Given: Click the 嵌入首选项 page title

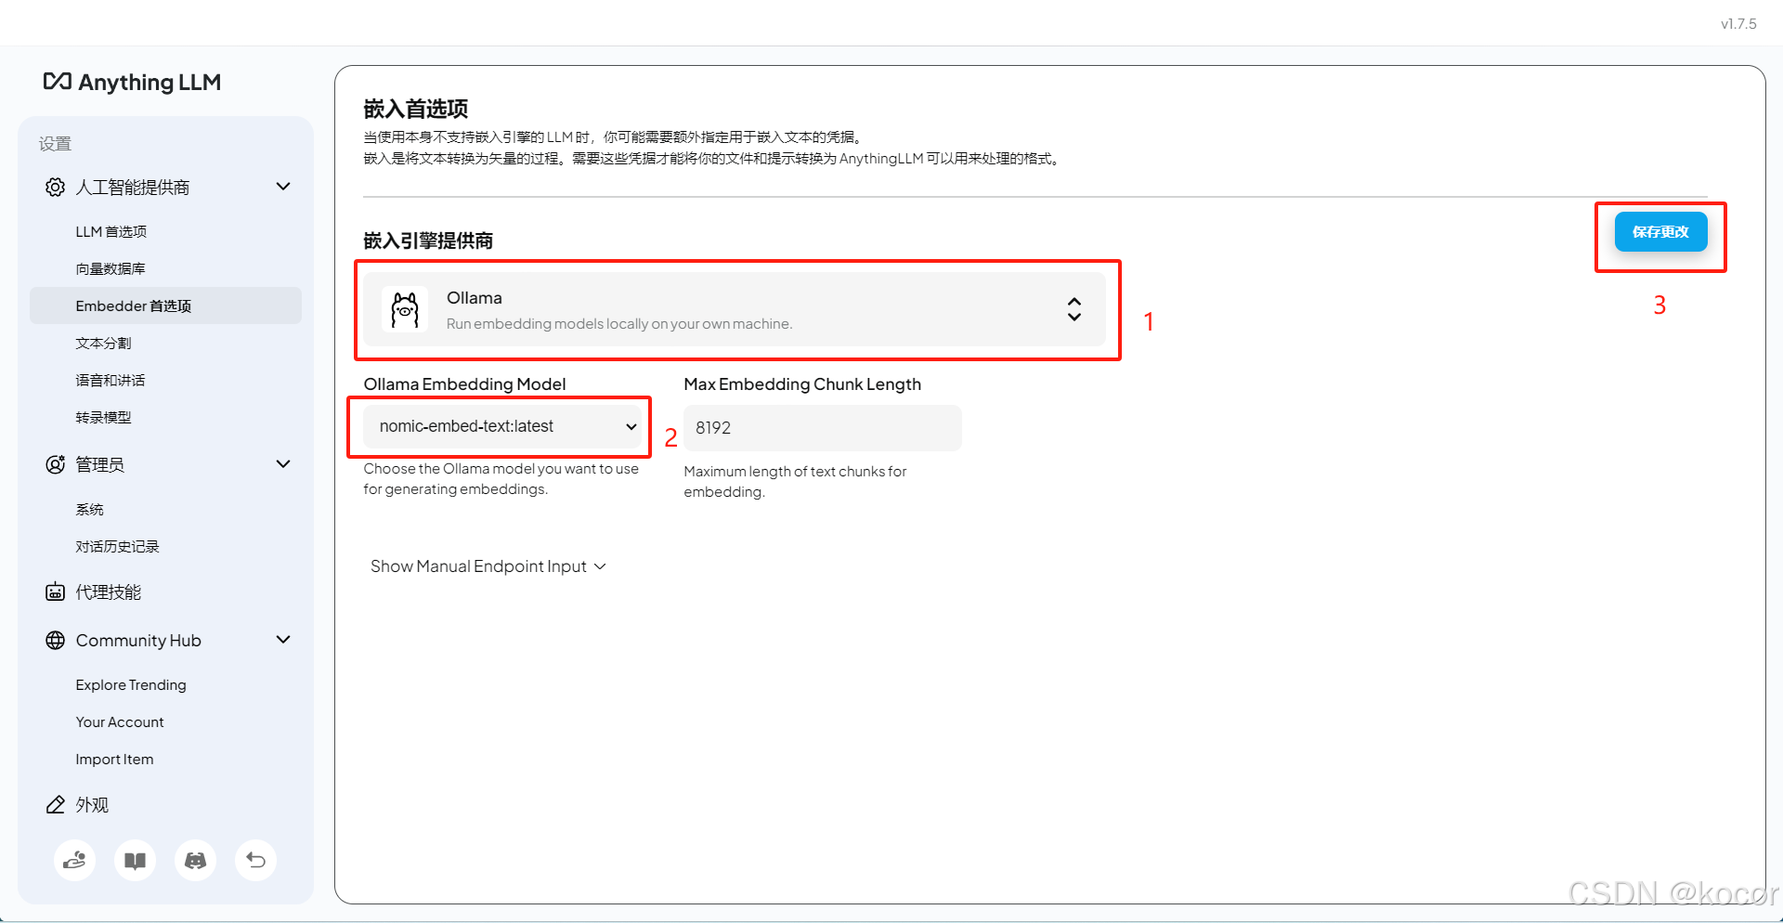Looking at the screenshot, I should click(416, 109).
